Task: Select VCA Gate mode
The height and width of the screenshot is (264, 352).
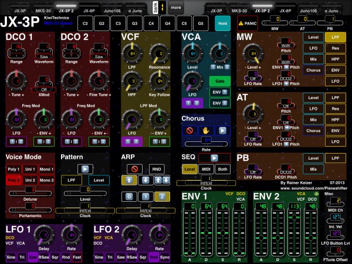Action: pos(220,81)
